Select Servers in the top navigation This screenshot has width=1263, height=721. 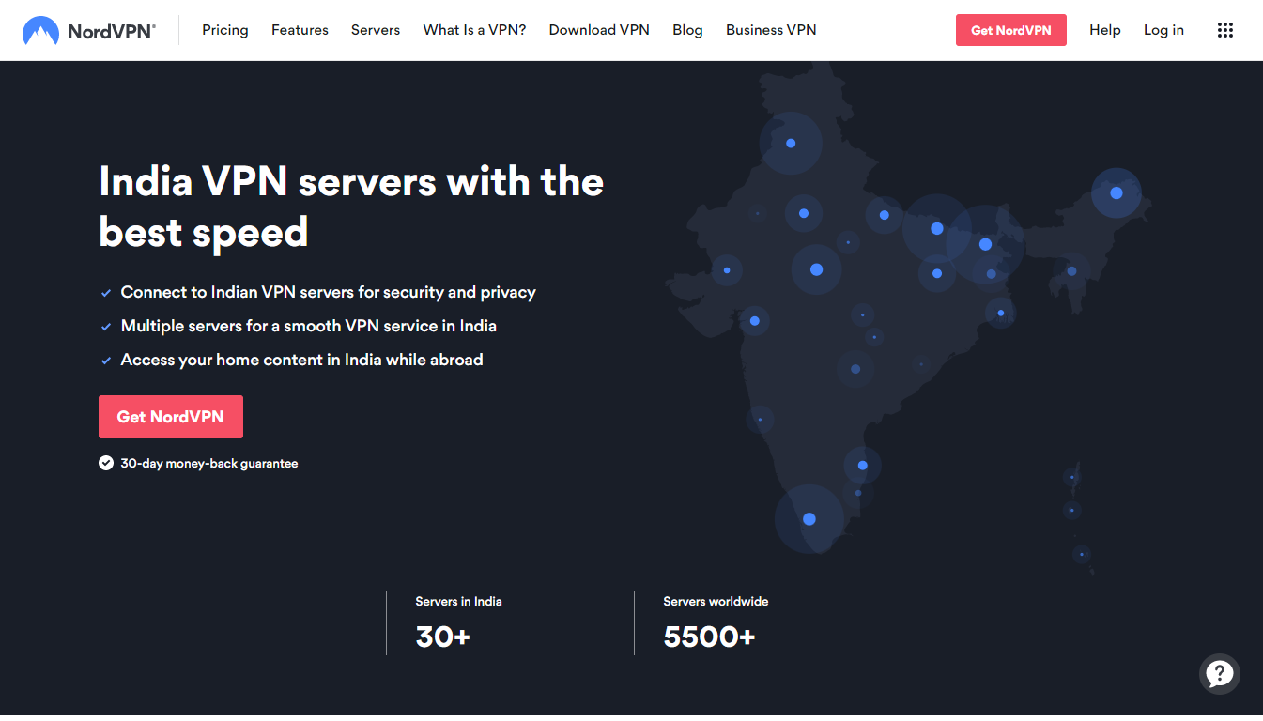pyautogui.click(x=376, y=30)
